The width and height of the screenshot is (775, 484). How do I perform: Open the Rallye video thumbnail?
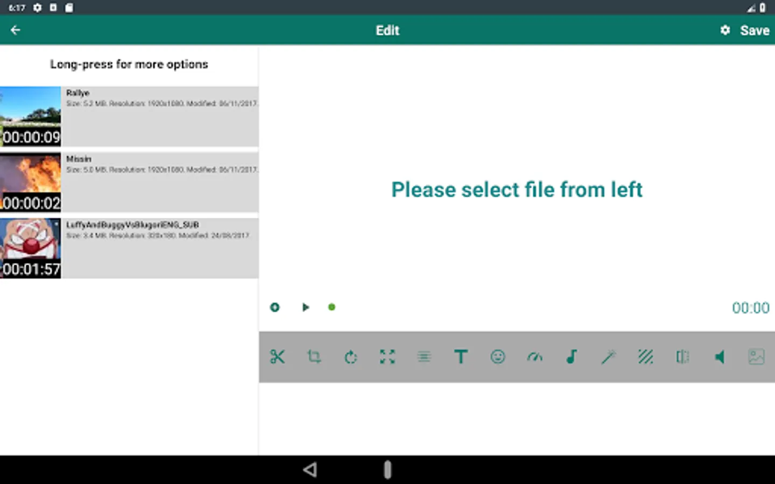click(31, 116)
